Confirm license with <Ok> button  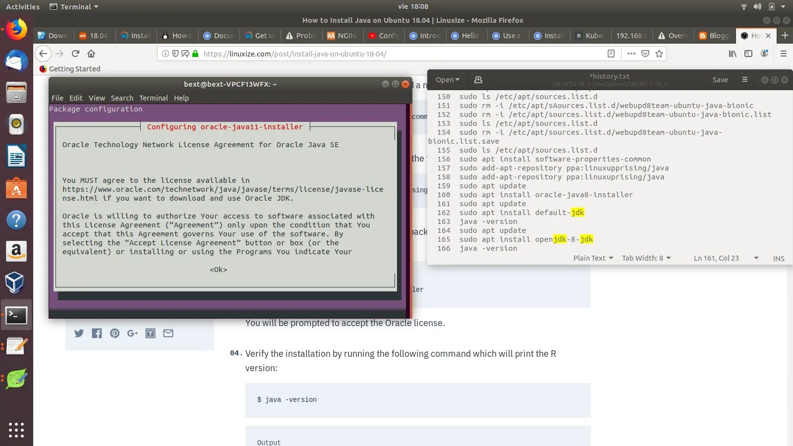[219, 270]
